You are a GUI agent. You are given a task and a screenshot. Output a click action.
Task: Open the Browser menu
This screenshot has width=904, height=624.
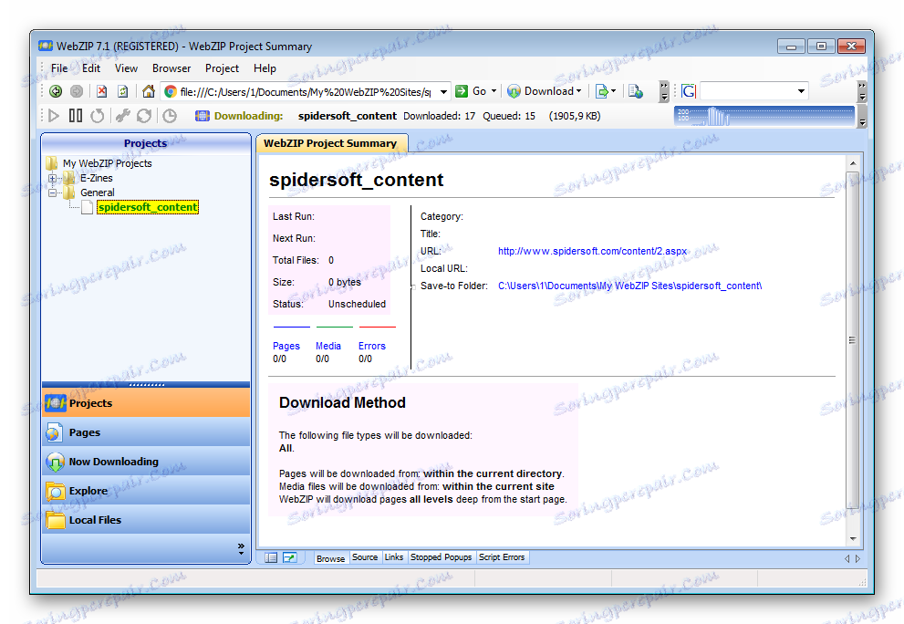171,68
